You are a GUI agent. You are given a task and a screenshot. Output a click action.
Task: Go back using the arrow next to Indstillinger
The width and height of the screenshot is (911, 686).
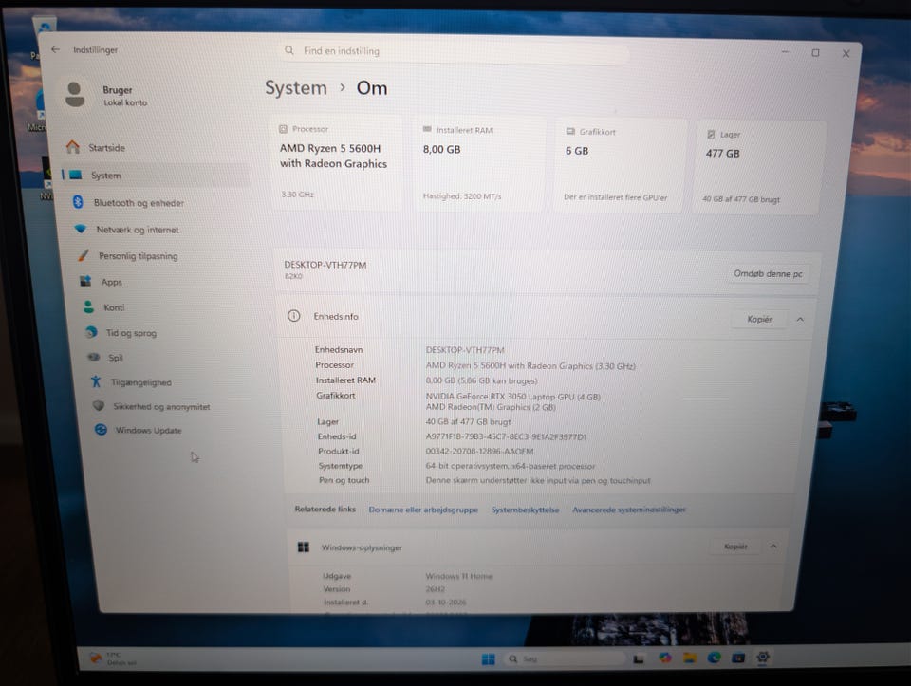point(55,49)
